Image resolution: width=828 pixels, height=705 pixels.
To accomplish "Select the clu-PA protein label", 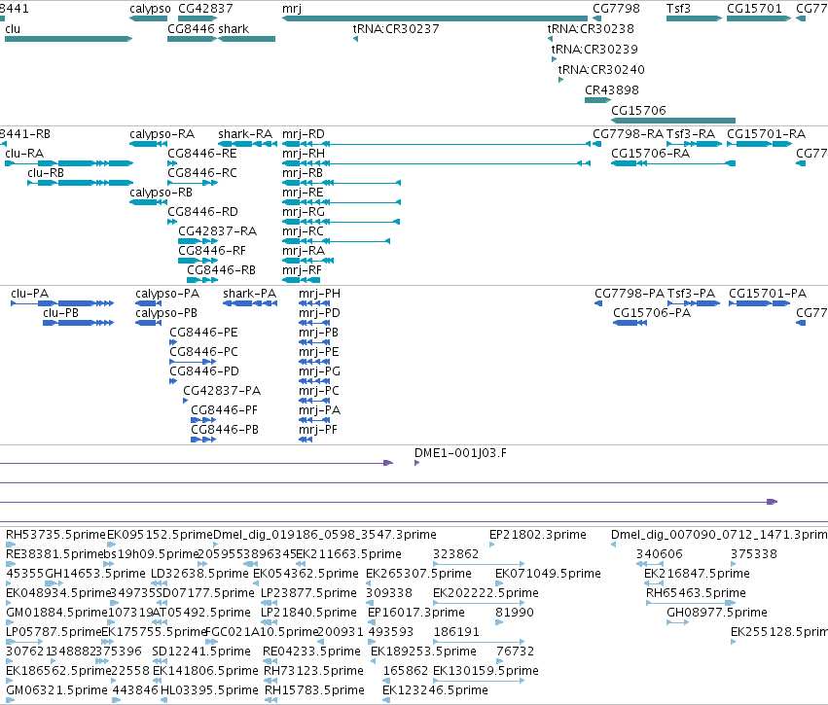I will pos(29,294).
